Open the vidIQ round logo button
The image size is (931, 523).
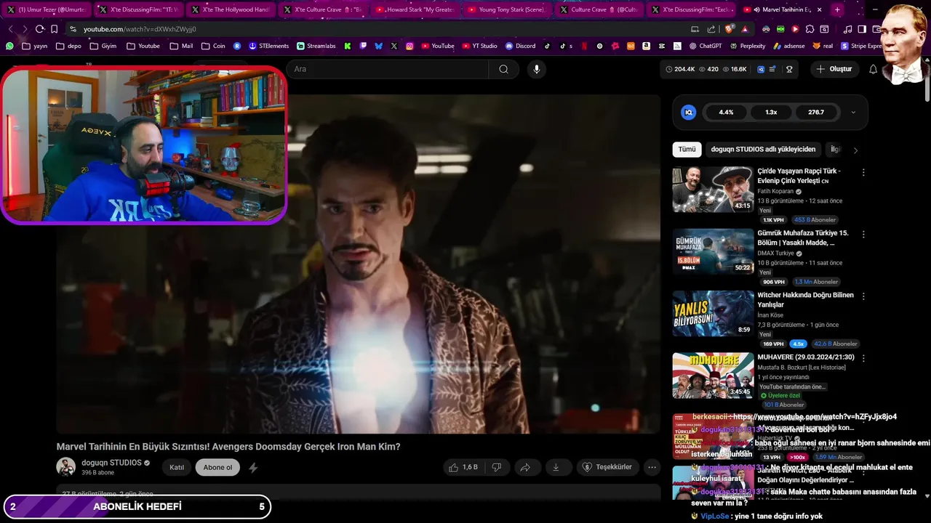(689, 113)
